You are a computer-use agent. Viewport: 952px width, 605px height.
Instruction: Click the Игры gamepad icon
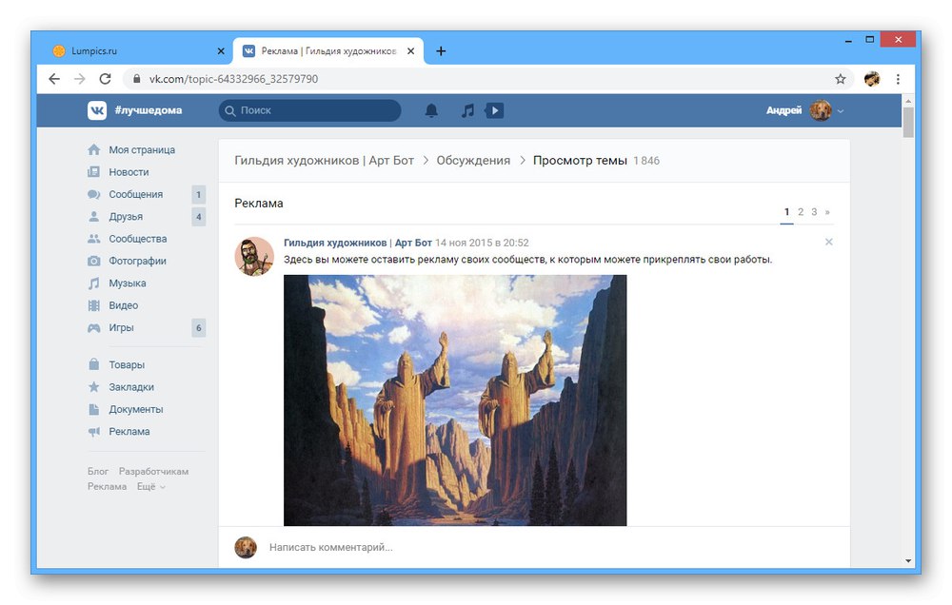coord(93,327)
